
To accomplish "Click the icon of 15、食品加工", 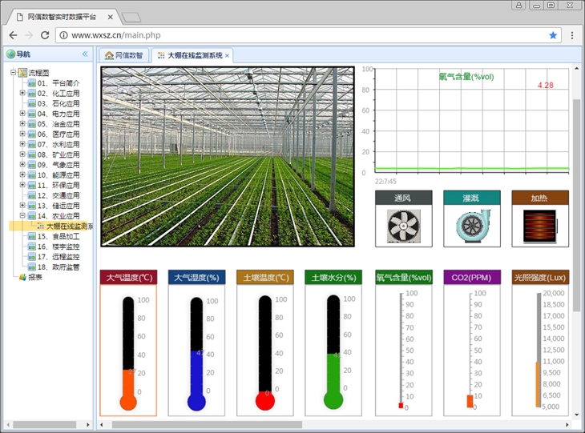I will click(x=32, y=236).
